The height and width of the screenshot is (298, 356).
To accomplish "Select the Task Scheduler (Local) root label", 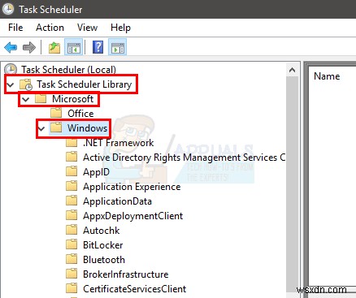I will pos(68,70).
